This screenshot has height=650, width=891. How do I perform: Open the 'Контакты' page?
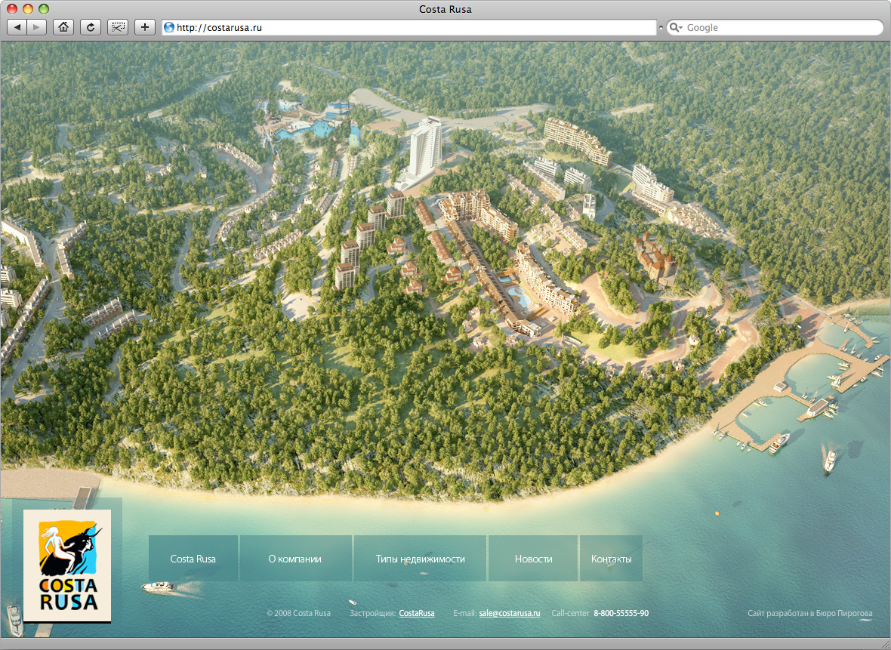click(611, 559)
